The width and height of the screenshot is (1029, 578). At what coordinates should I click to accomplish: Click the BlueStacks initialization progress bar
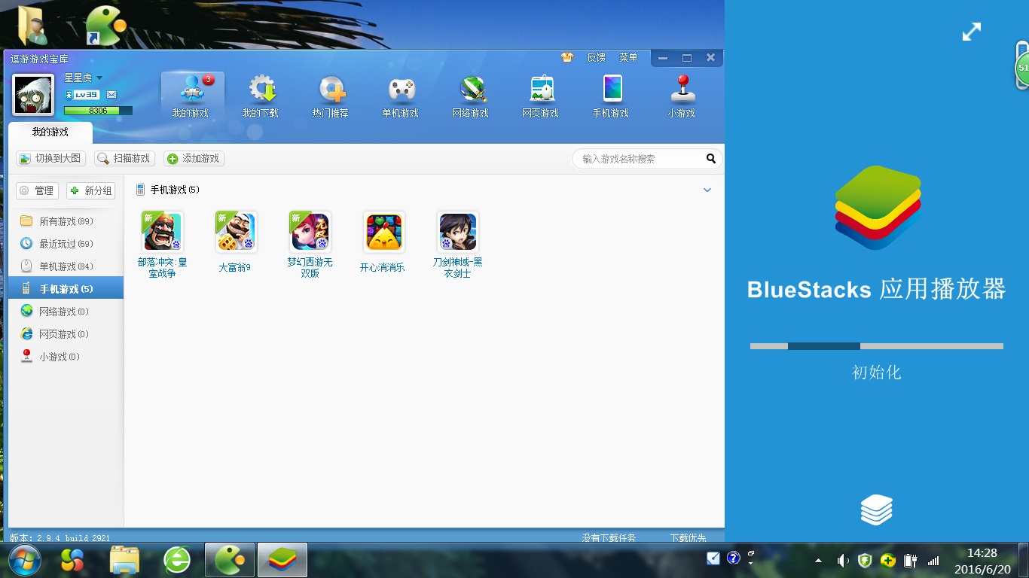876,346
